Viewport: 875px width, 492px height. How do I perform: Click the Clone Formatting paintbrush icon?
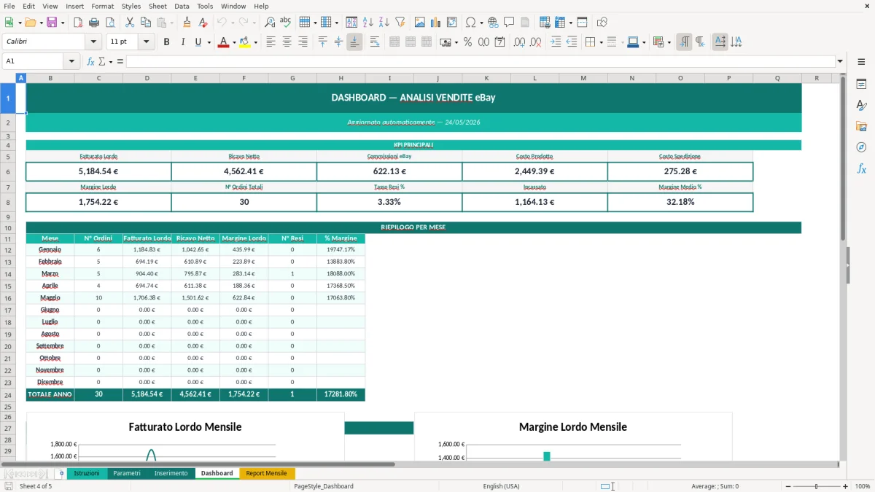pos(187,23)
